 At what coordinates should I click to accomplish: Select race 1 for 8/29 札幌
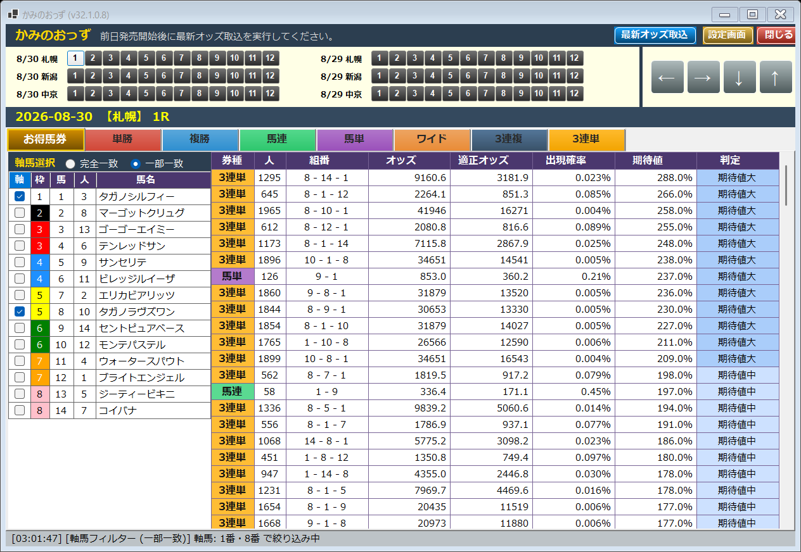(x=379, y=59)
